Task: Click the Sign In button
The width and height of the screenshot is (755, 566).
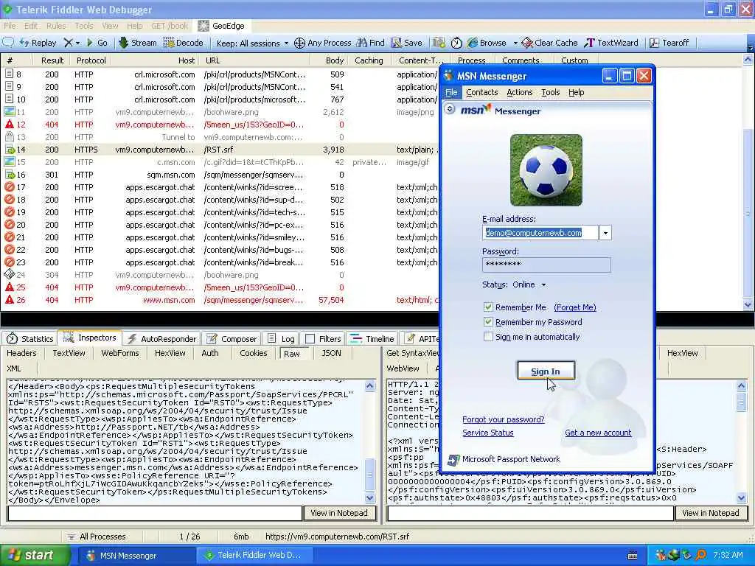Action: pyautogui.click(x=546, y=371)
